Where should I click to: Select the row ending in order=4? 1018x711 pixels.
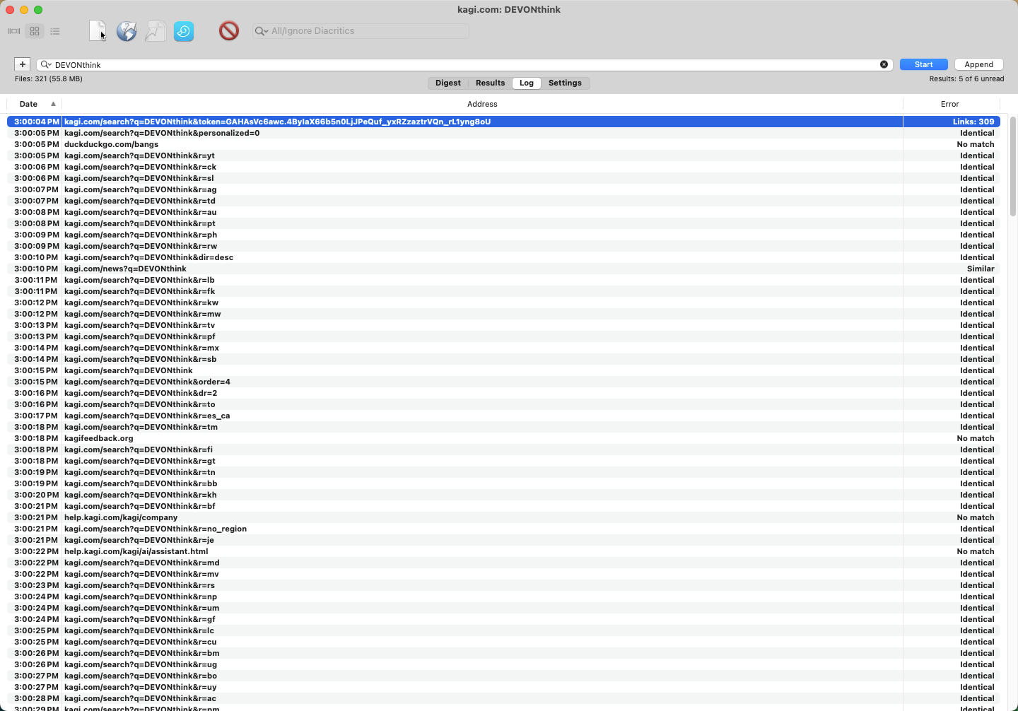503,382
